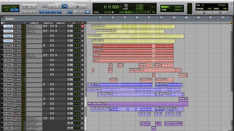Recall zoom preset 2
Screen dimensions: 234x131
(x=26, y=12)
